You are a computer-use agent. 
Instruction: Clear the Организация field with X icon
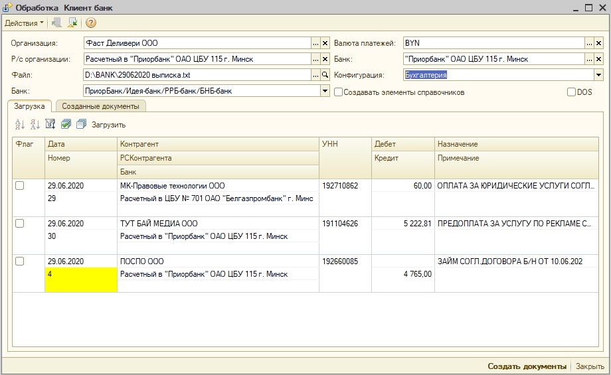click(x=325, y=43)
